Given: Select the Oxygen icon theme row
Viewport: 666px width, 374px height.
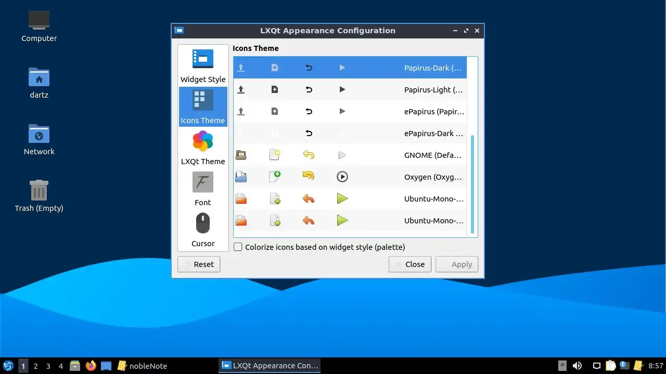Looking at the screenshot, I should point(350,177).
